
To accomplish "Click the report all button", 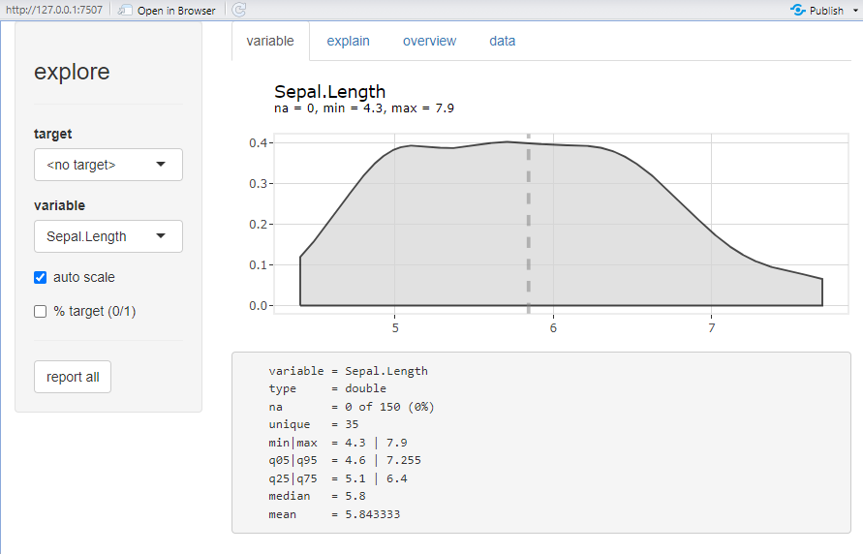I will coord(73,377).
